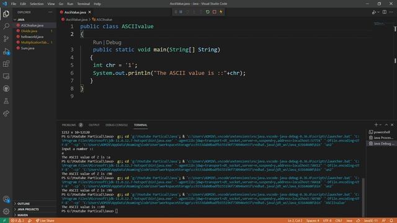This screenshot has height=223, width=397.
Task: Select the TERMINAL panel tab
Action: (x=141, y=125)
